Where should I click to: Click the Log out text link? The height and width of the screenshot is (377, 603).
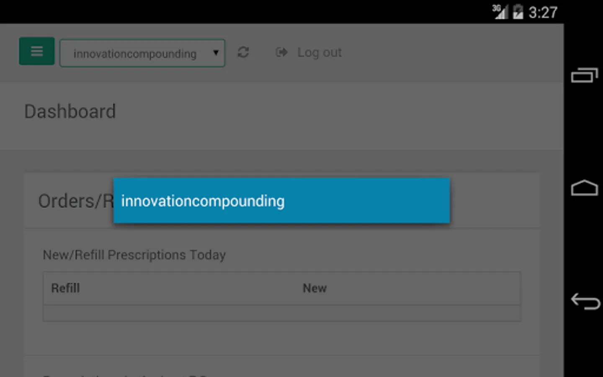(x=319, y=52)
